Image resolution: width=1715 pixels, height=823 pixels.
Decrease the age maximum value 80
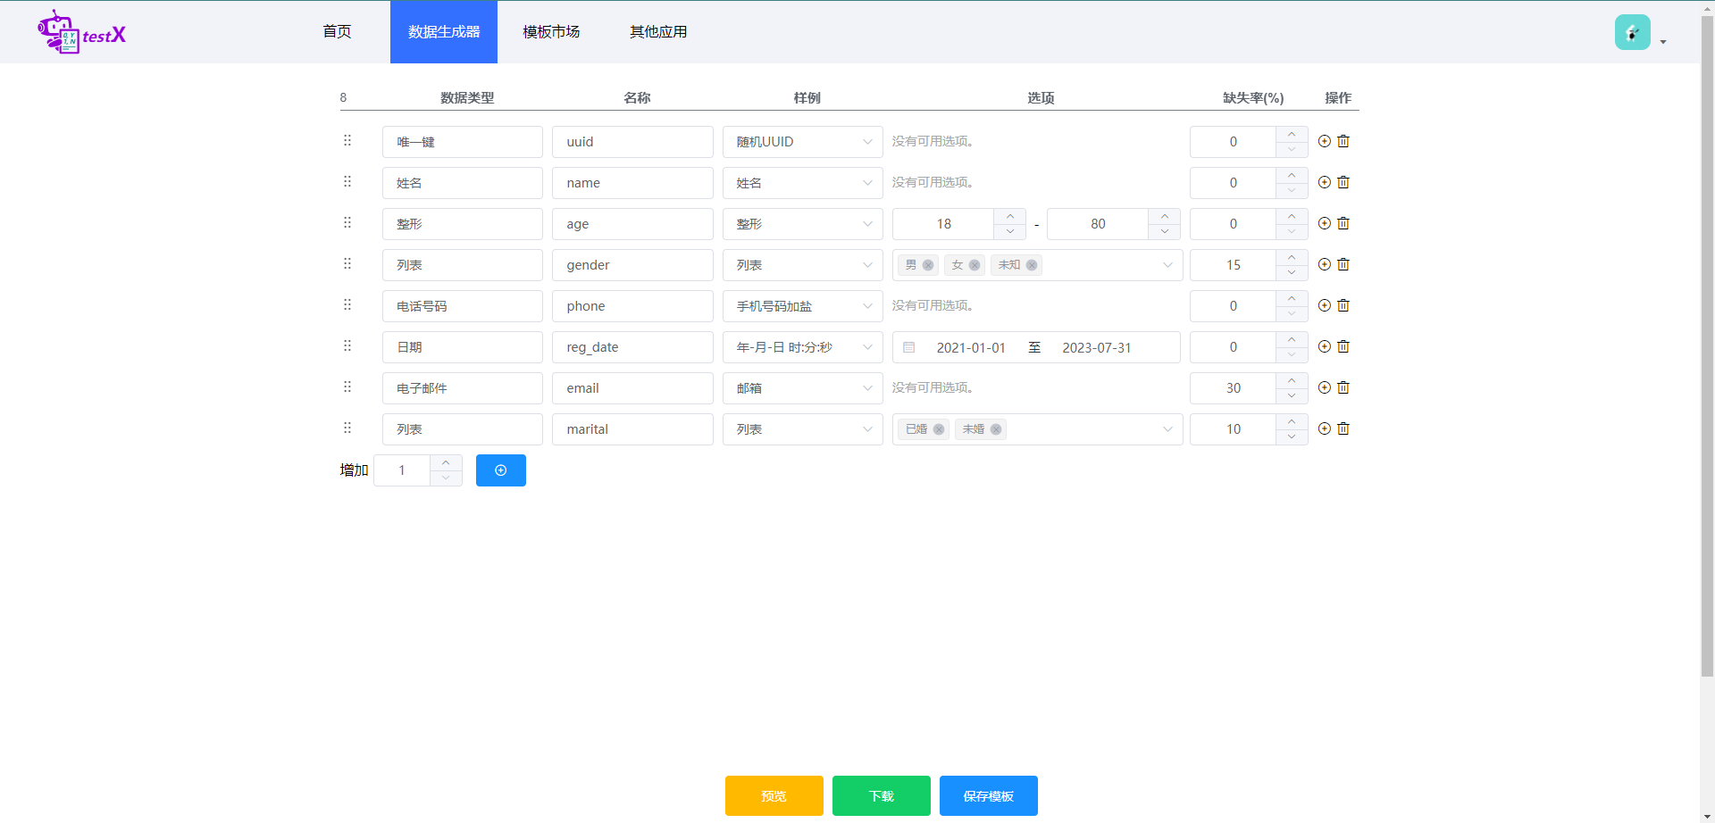(x=1164, y=231)
